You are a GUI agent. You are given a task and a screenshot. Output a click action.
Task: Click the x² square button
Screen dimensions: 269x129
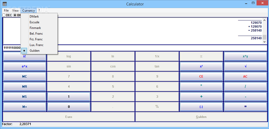201,66
